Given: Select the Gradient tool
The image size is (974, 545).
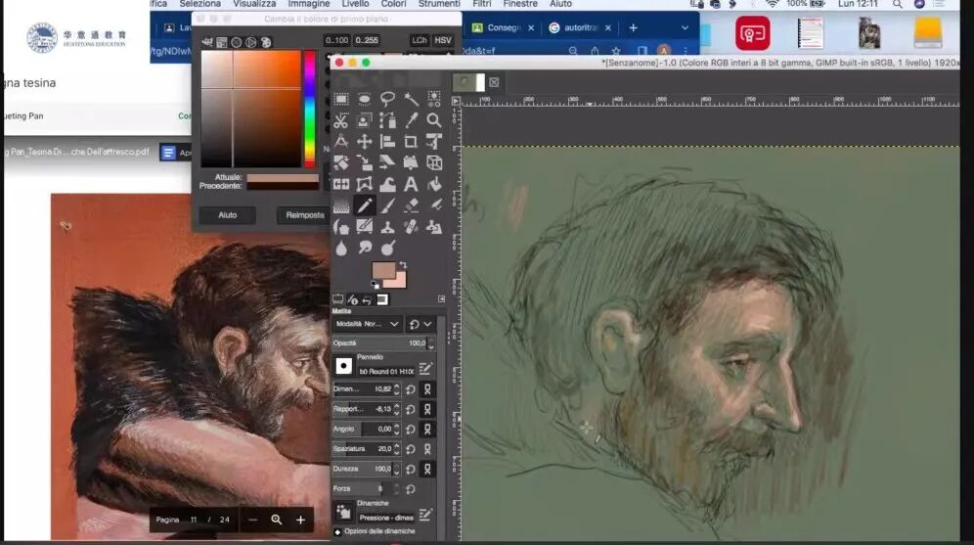Looking at the screenshot, I should (x=341, y=205).
